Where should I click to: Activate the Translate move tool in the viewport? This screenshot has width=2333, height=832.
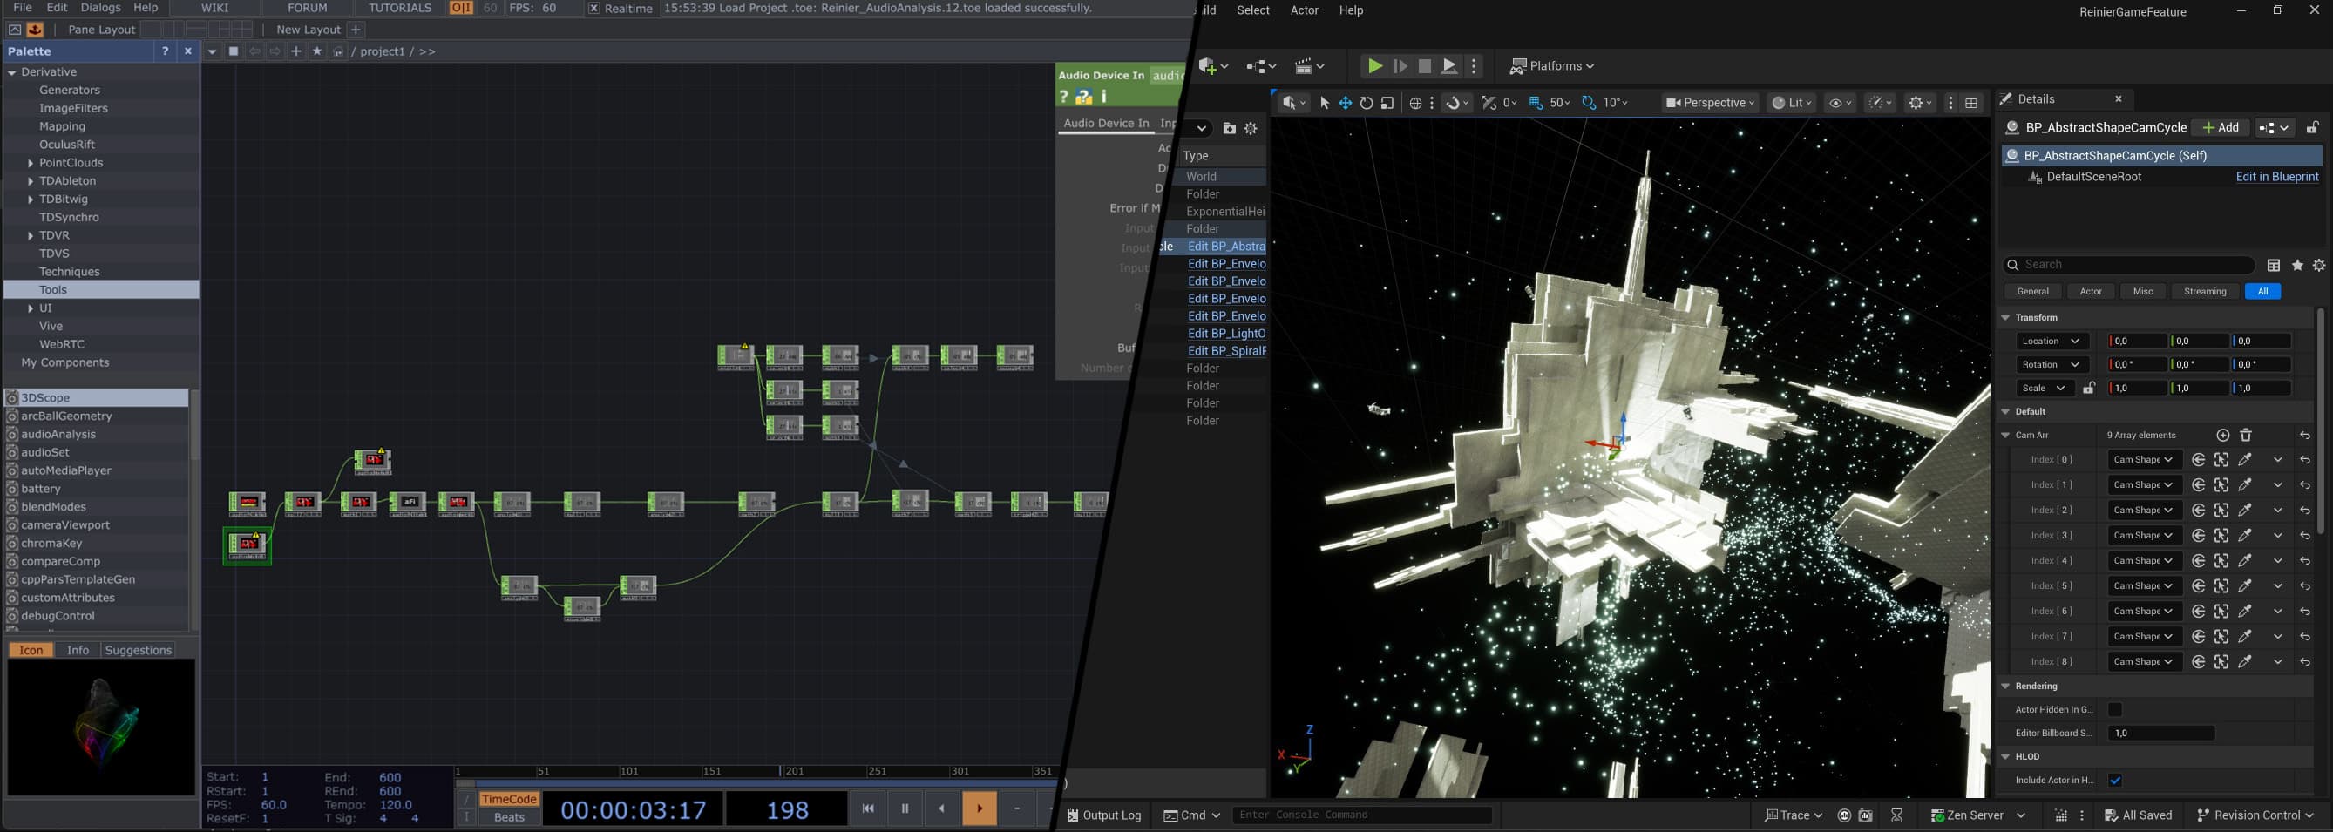coord(1345,103)
